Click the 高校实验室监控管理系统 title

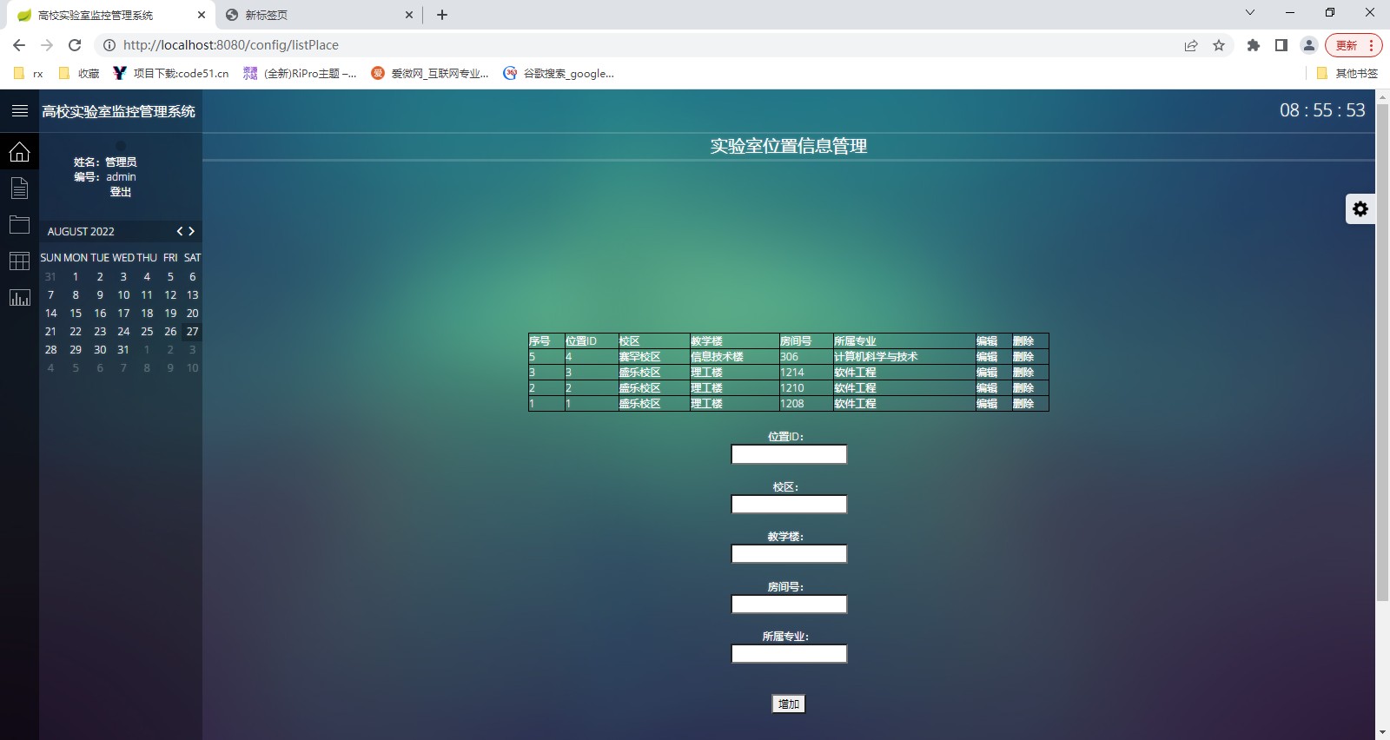(119, 111)
